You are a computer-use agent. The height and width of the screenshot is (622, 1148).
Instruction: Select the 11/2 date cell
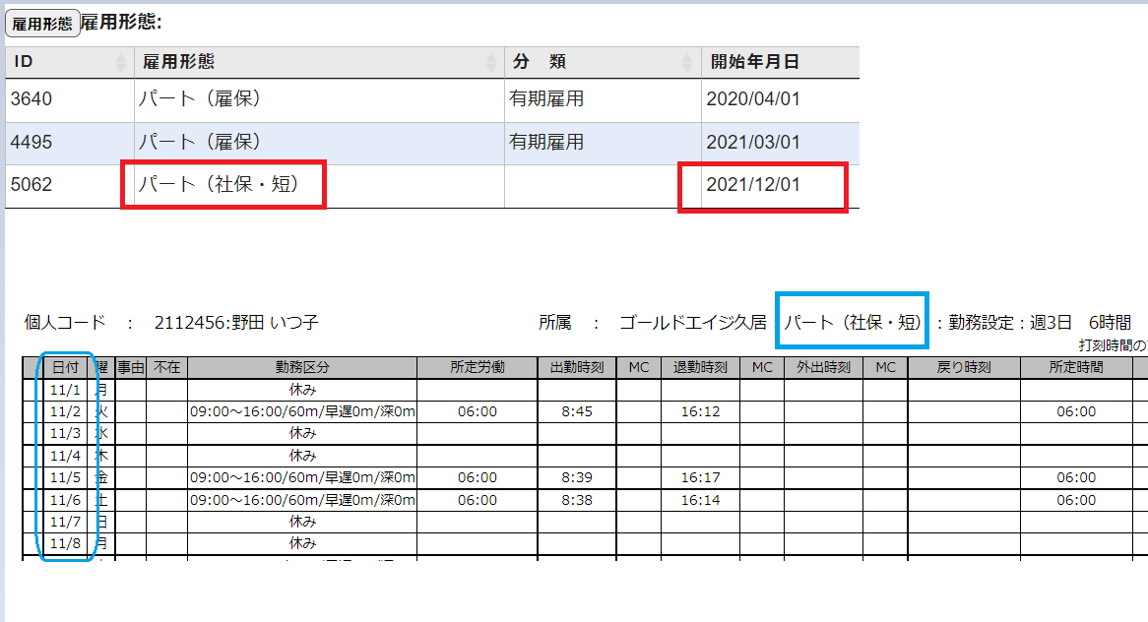point(66,411)
